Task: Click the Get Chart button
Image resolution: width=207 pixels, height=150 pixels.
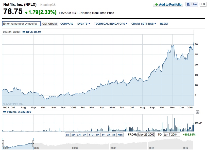Action: [x=50, y=24]
